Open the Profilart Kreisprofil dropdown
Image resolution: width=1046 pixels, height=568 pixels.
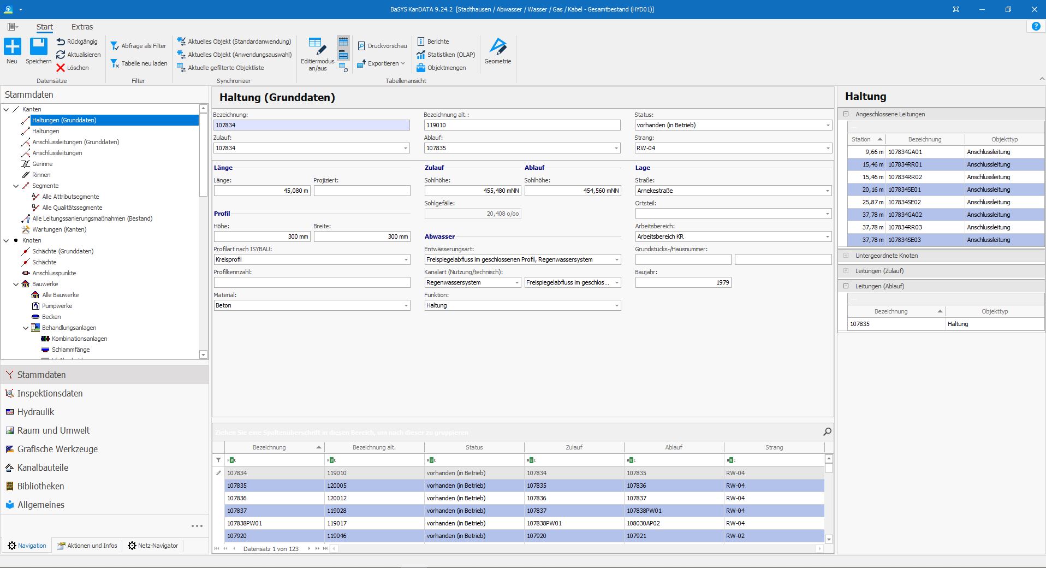(406, 259)
